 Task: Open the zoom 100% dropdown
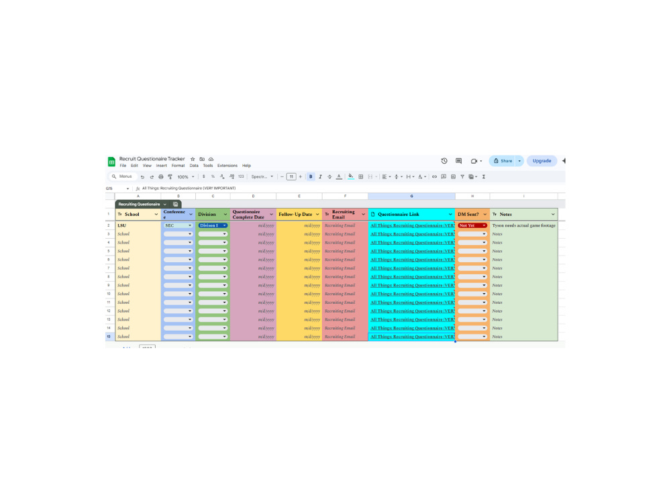click(x=186, y=176)
